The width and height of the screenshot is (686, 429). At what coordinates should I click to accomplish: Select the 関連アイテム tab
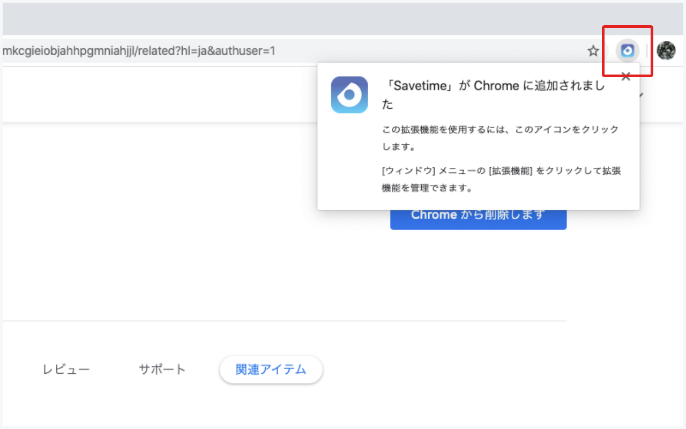coord(271,369)
